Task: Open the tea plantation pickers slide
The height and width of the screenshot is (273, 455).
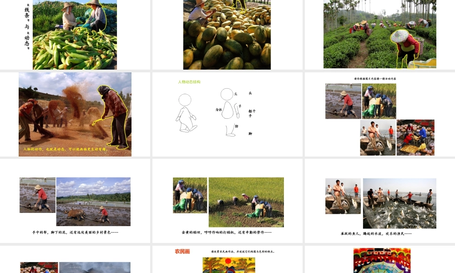Action: [x=380, y=35]
